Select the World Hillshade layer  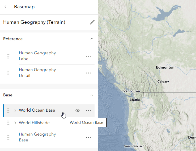[34, 123]
